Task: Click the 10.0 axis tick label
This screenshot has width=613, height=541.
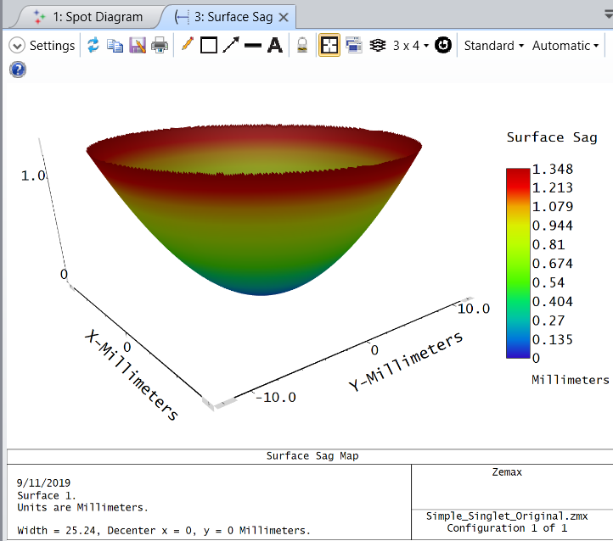Action: pos(474,309)
